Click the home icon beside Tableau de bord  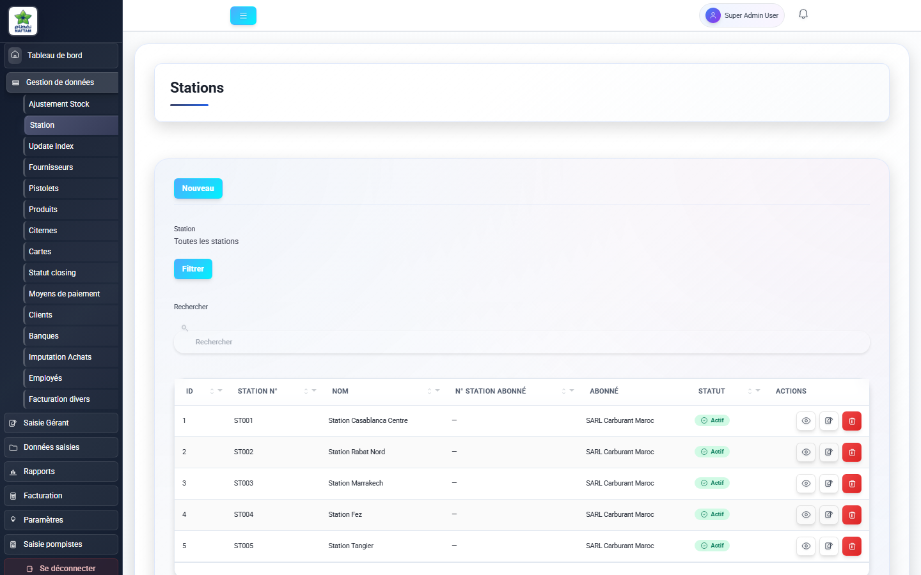pos(15,55)
